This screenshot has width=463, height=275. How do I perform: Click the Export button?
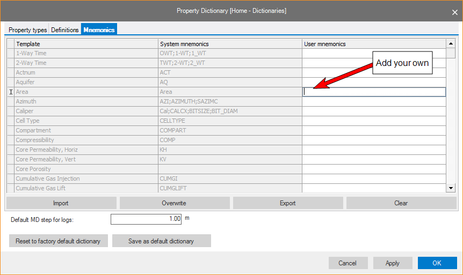click(x=288, y=203)
